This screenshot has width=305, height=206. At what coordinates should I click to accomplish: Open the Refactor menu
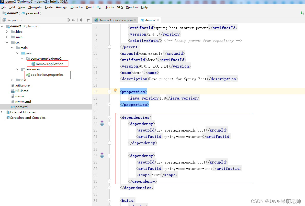[x=77, y=7]
